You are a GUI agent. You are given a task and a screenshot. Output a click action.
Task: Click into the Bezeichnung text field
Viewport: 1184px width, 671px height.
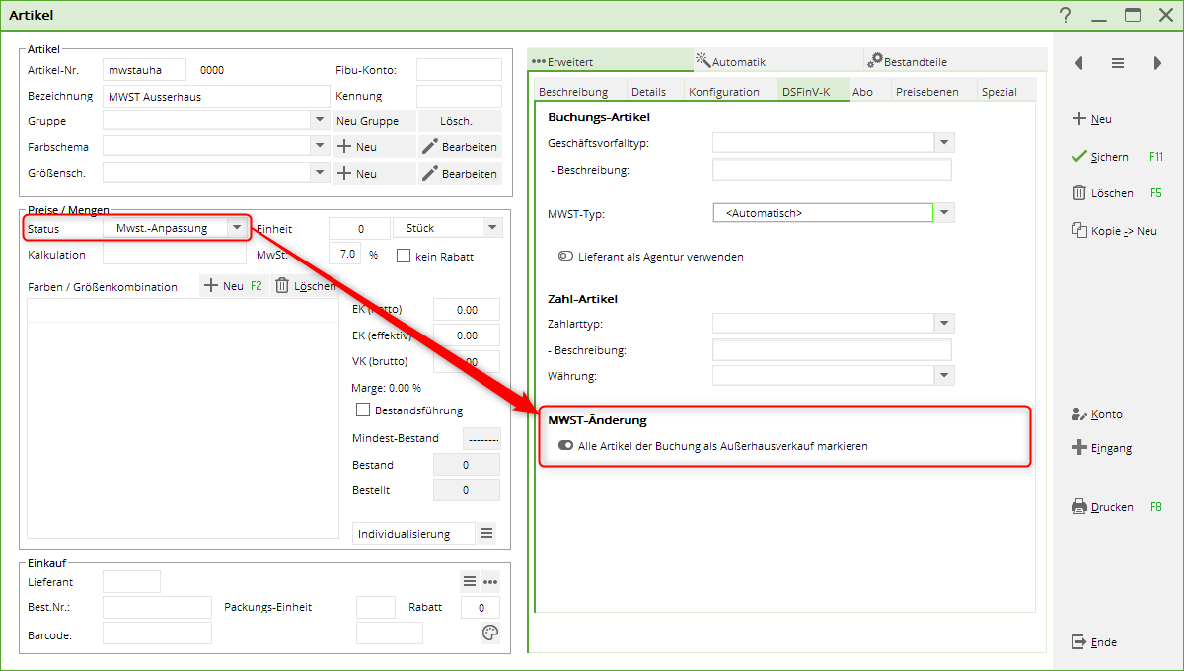(215, 97)
